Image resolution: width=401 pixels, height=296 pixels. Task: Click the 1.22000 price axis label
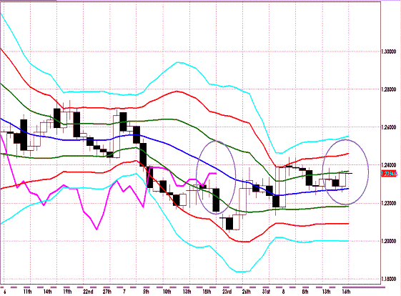coord(389,203)
